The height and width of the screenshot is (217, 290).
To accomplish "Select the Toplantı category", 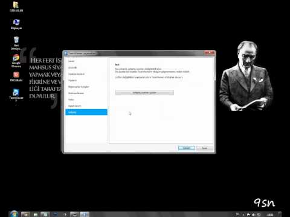I will pos(86,80).
